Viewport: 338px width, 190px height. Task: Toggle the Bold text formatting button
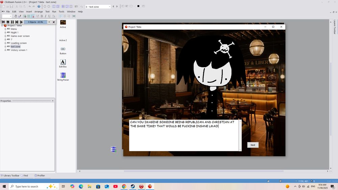(42, 16)
